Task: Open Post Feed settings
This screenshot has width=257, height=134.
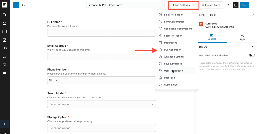Action: click(176, 78)
